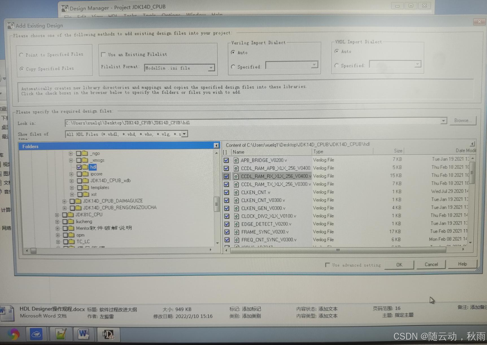Click the Browse... button
487x345 pixels.
pyautogui.click(x=463, y=120)
